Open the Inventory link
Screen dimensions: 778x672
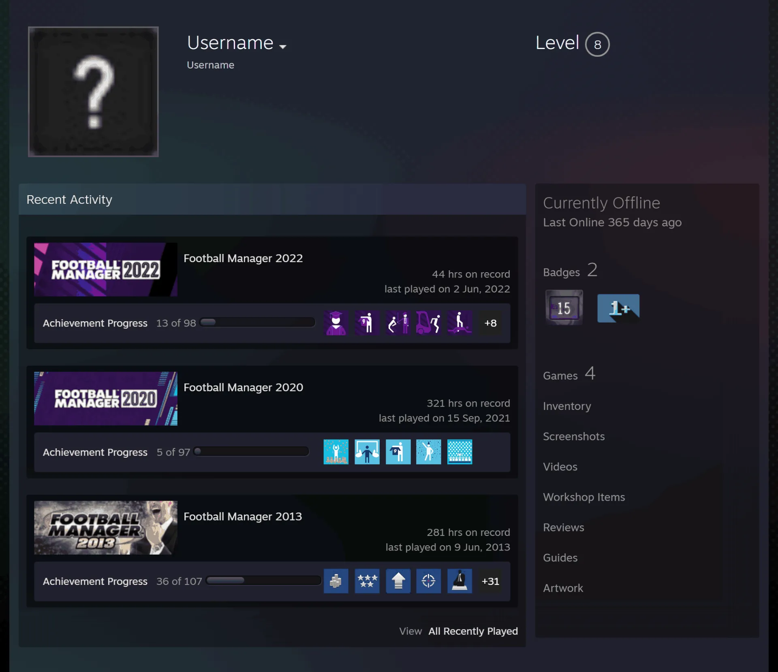(x=567, y=406)
